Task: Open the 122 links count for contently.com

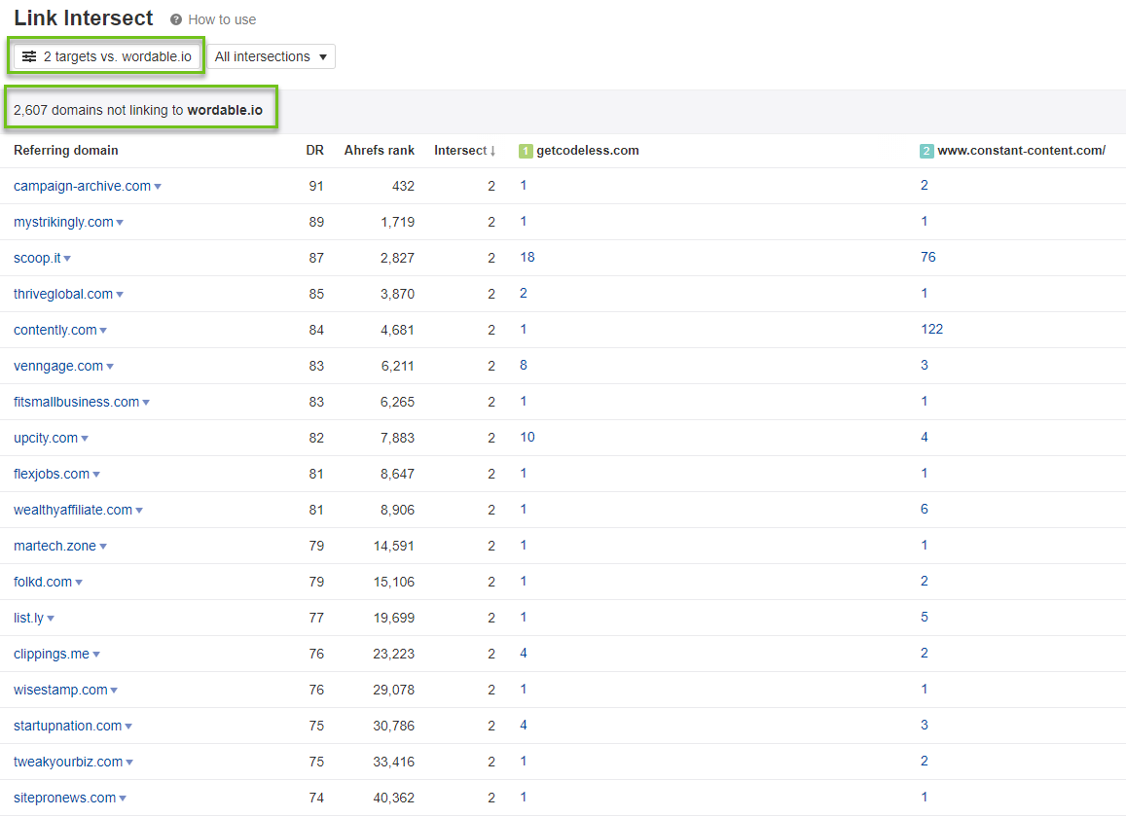Action: pyautogui.click(x=932, y=329)
